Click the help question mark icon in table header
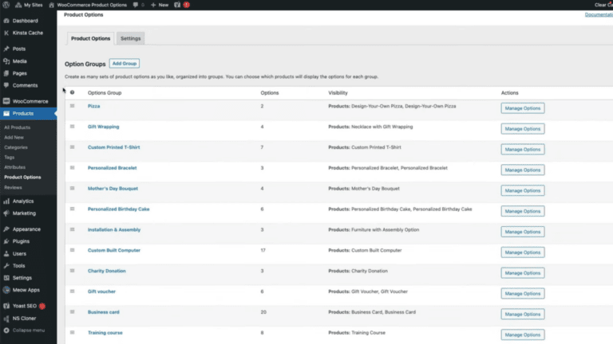The image size is (613, 344). (72, 93)
